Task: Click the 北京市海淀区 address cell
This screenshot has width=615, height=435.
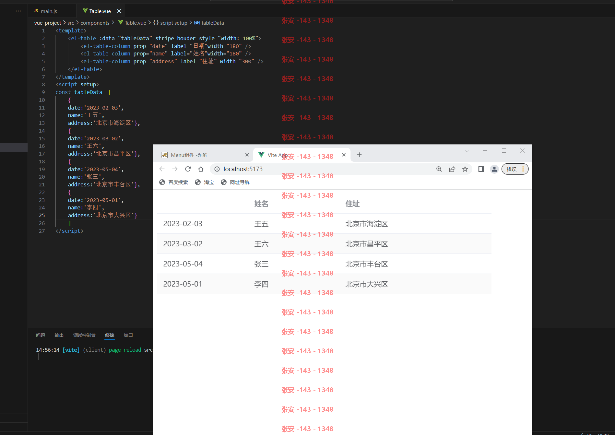Action: pos(367,224)
